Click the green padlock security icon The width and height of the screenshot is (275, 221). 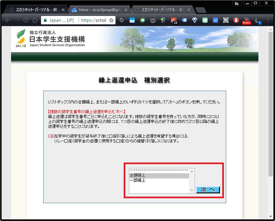[x=45, y=20]
